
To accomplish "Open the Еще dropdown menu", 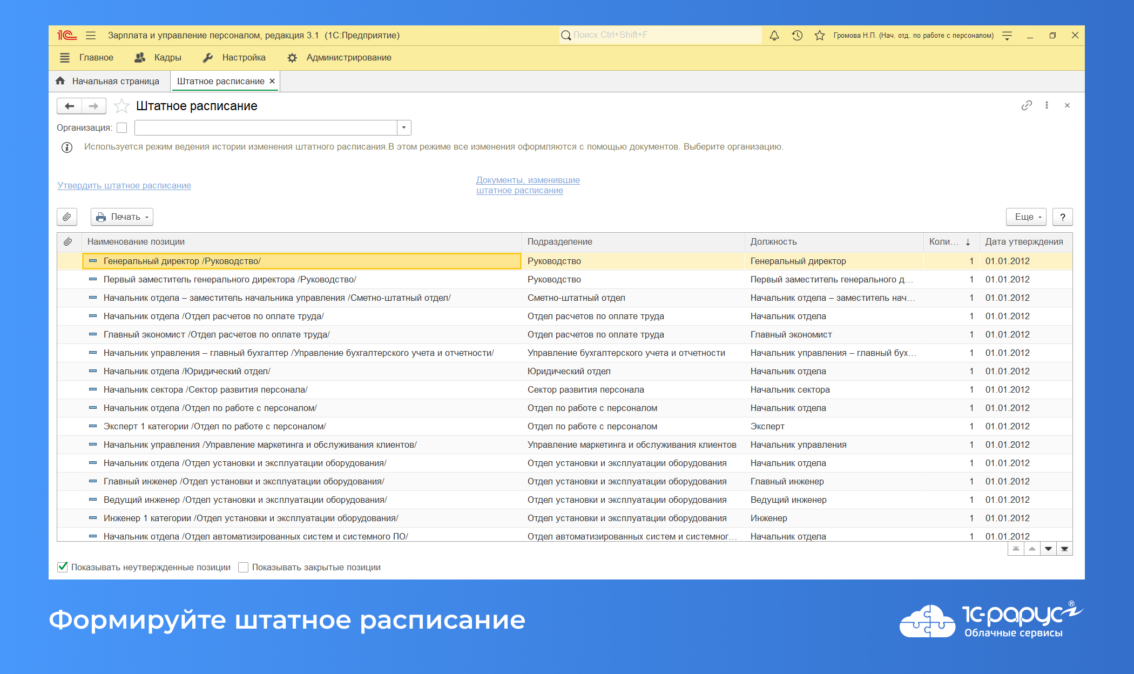I will (1025, 217).
